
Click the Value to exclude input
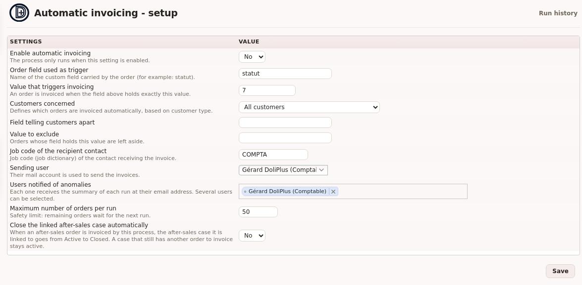pos(285,138)
